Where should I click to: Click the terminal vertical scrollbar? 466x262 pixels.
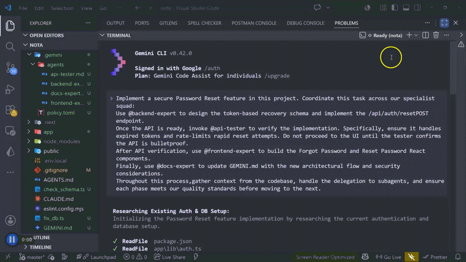453,68
